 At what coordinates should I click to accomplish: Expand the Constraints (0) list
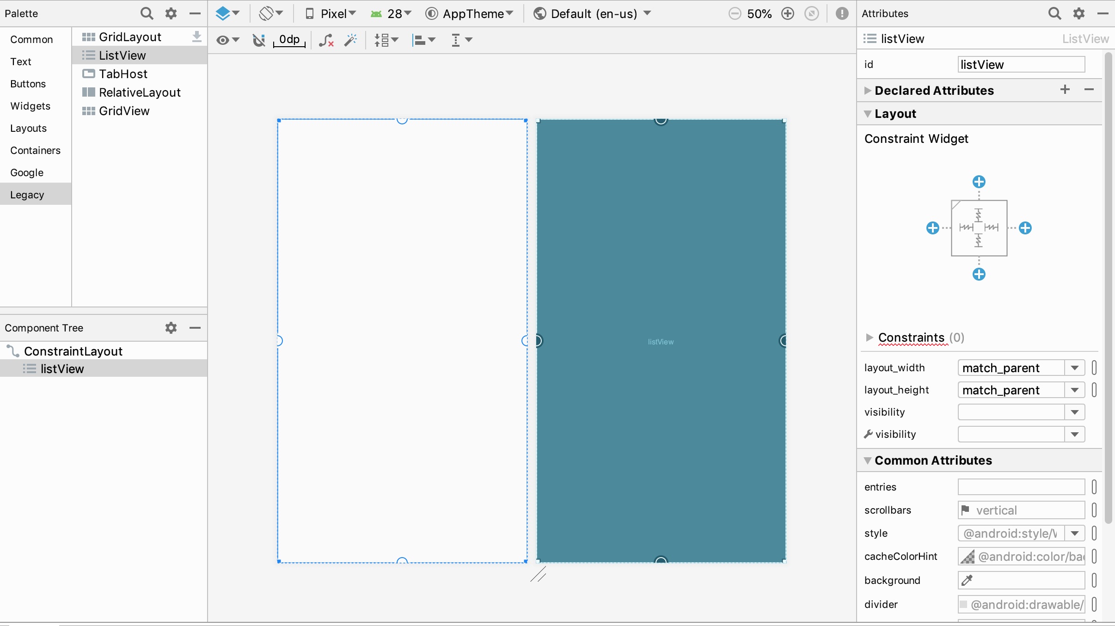point(869,338)
